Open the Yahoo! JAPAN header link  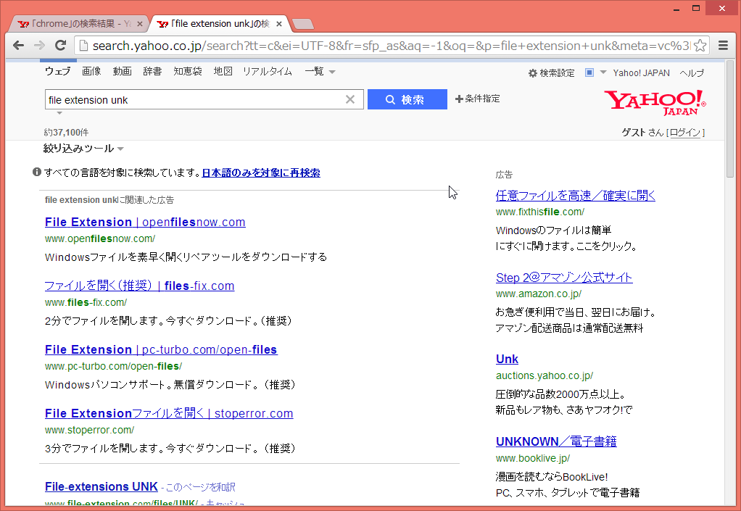click(x=641, y=72)
